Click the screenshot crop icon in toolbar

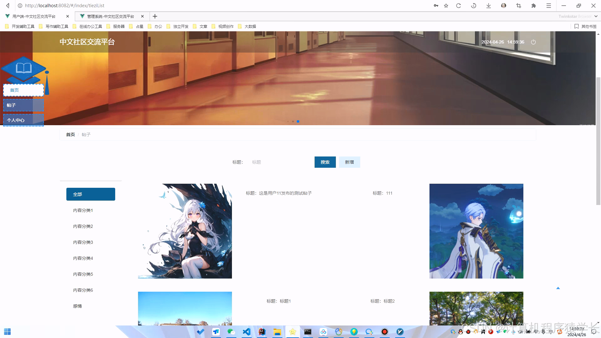coord(519,6)
